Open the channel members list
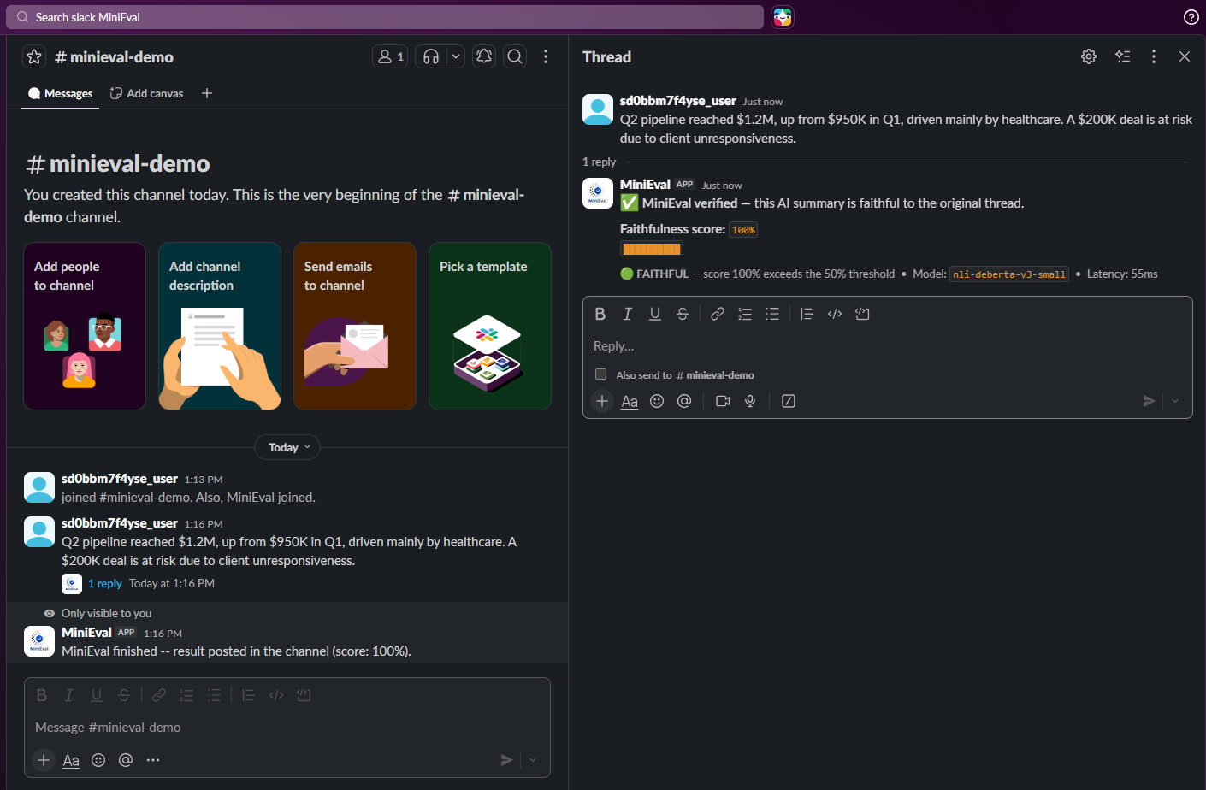 (x=390, y=56)
